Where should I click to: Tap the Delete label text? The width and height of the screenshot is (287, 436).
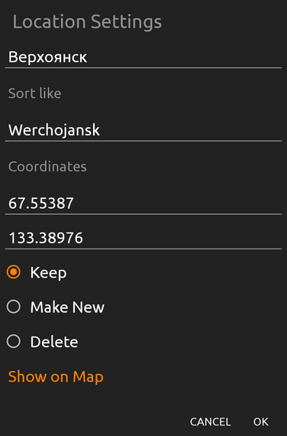54,342
